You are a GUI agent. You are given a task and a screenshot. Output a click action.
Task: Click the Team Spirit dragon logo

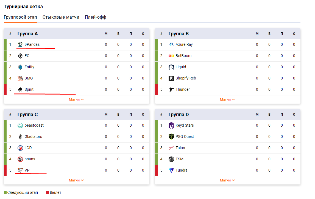tap(20, 89)
